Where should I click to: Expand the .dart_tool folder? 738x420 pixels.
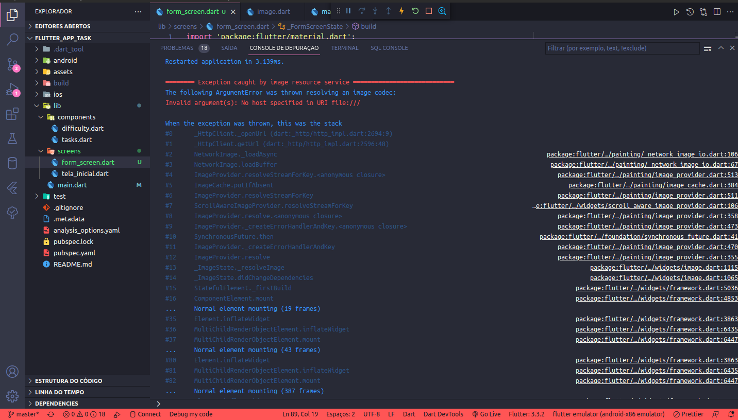click(88, 49)
